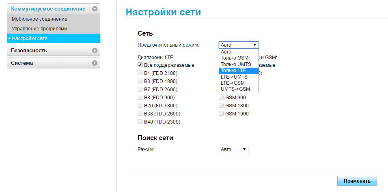The image size is (388, 192).
Task: Enable the B3 (FDD 1800) band
Action: (x=140, y=81)
